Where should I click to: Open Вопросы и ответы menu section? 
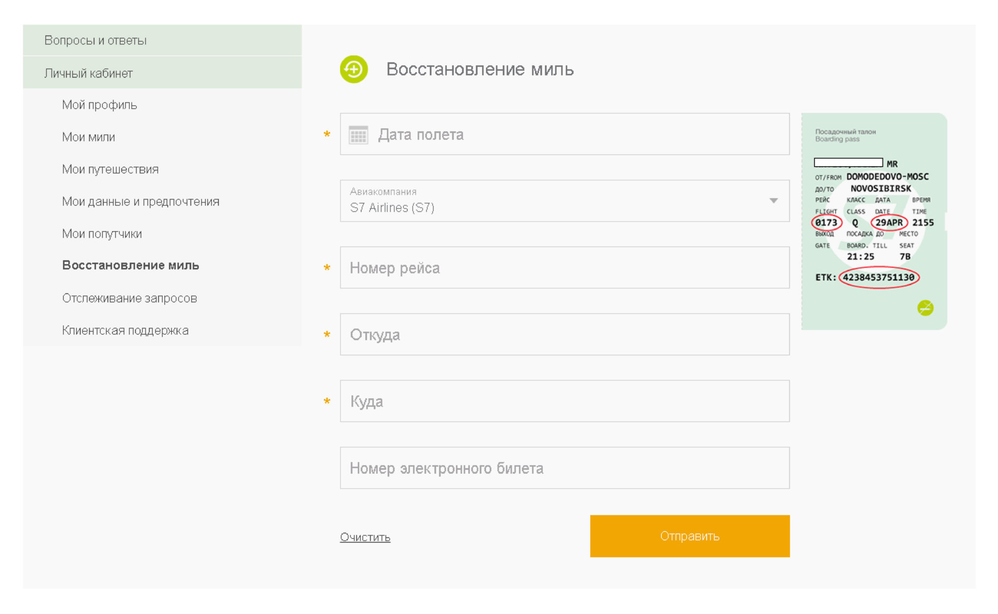click(162, 40)
